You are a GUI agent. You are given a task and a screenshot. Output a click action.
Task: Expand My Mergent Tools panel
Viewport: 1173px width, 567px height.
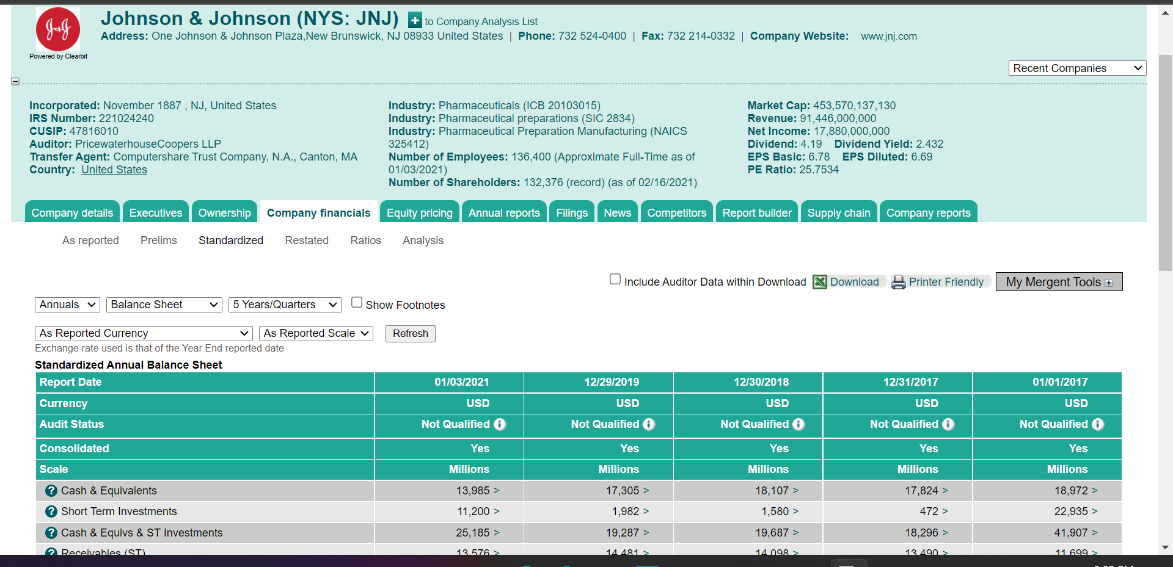pos(1109,282)
